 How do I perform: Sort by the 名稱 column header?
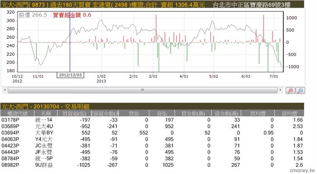tap(46, 113)
